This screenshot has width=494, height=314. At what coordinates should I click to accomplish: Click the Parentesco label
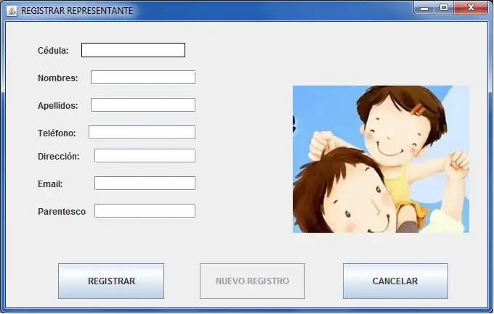(x=62, y=212)
